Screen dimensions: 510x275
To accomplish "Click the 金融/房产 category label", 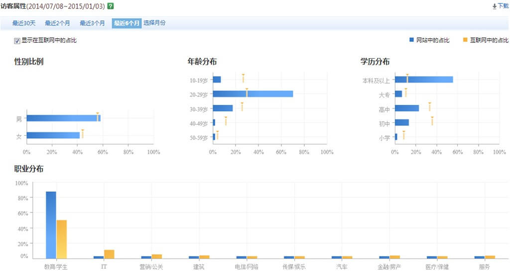I will point(389,267).
